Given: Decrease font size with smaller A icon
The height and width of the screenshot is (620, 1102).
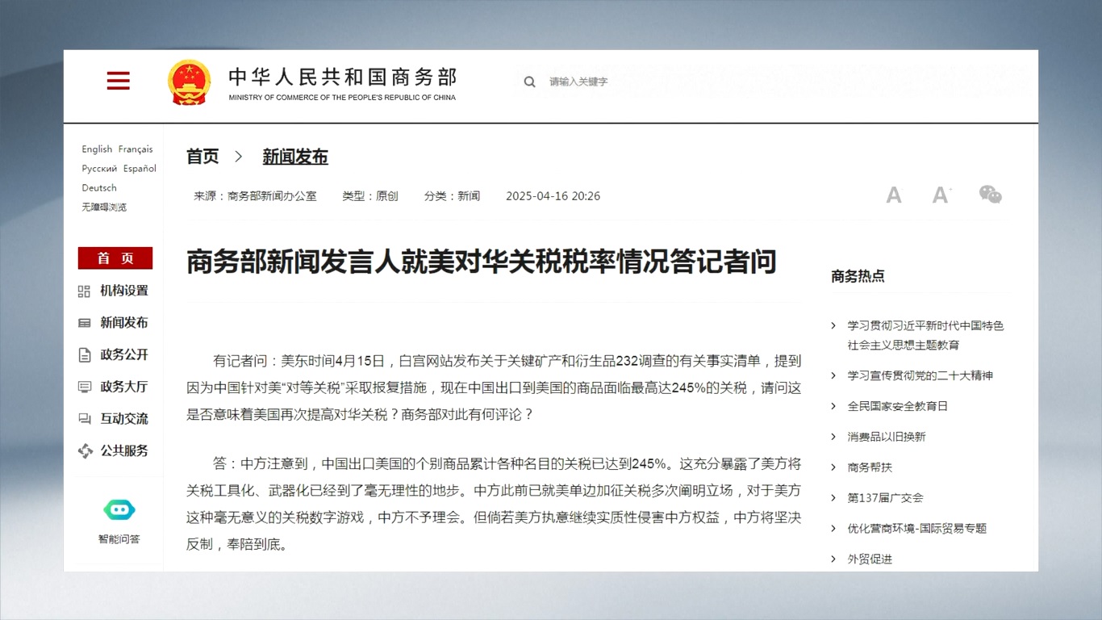Looking at the screenshot, I should [893, 195].
